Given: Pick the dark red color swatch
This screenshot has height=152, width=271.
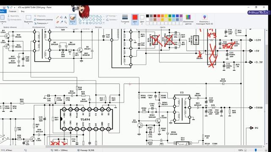Looking at the screenshot, I should [x=155, y=16].
